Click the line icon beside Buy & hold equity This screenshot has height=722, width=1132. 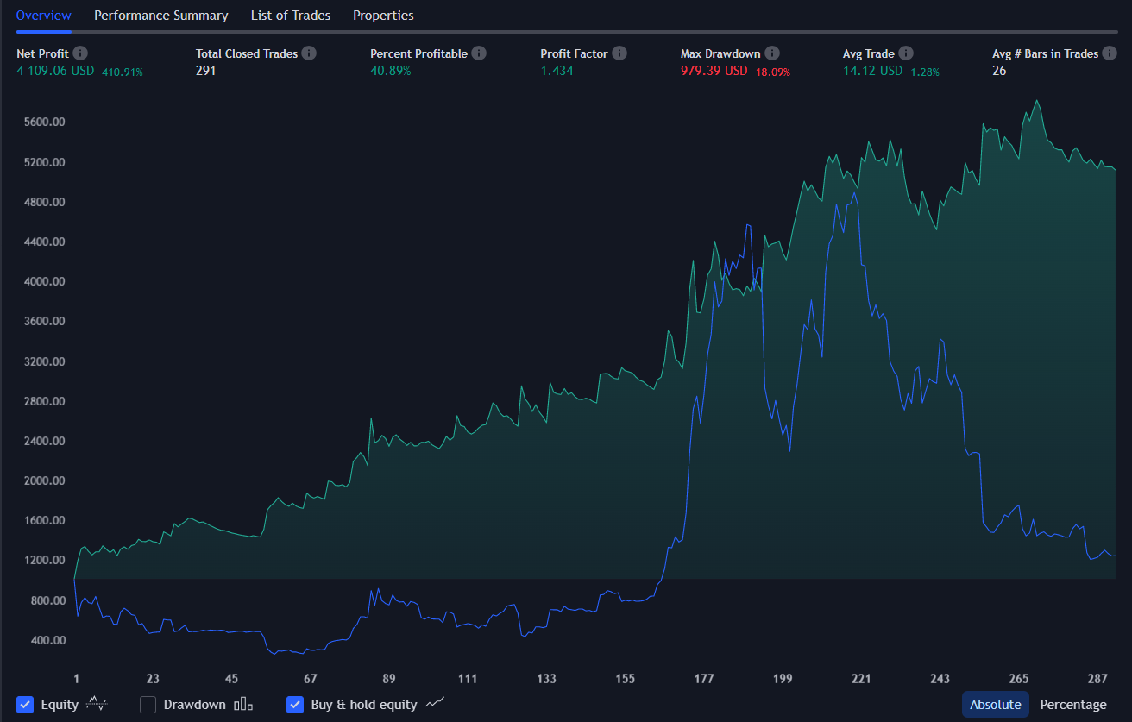pyautogui.click(x=434, y=704)
